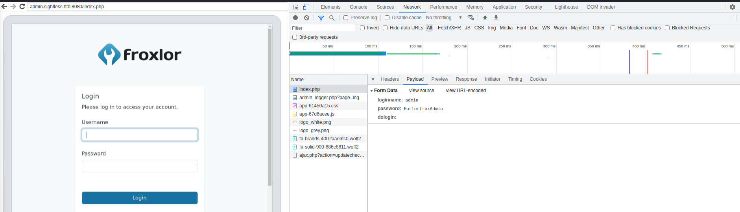740x212 pixels.
Task: Select app-61450a15.css stylesheet icon
Action: pyautogui.click(x=295, y=106)
